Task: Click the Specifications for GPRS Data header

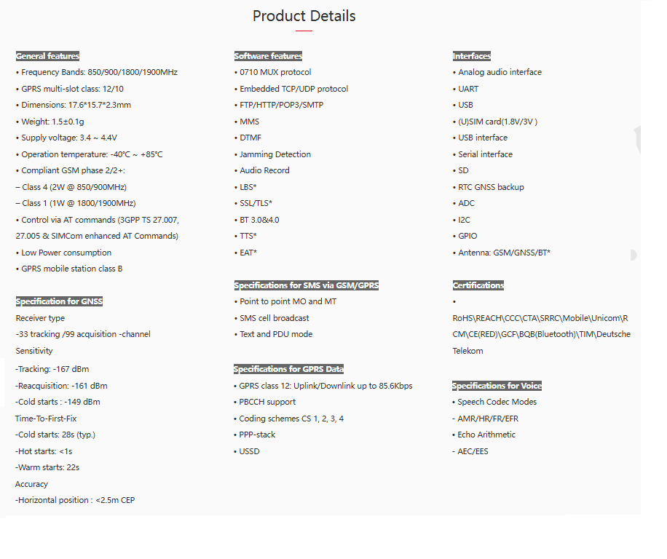Action: tap(288, 369)
